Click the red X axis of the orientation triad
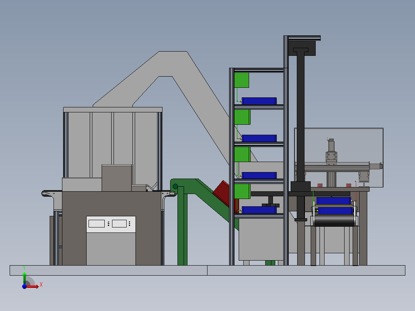The image size is (415, 311). (x=32, y=287)
